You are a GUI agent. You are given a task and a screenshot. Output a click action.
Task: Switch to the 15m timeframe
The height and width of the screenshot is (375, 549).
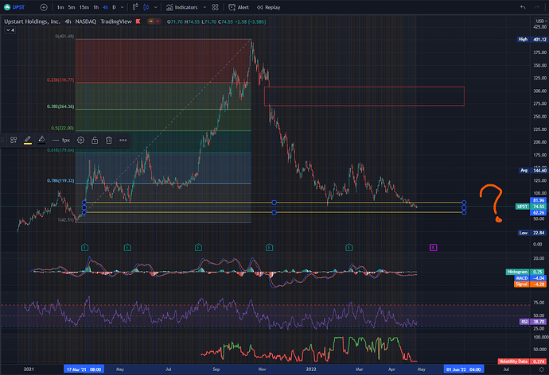(84, 7)
